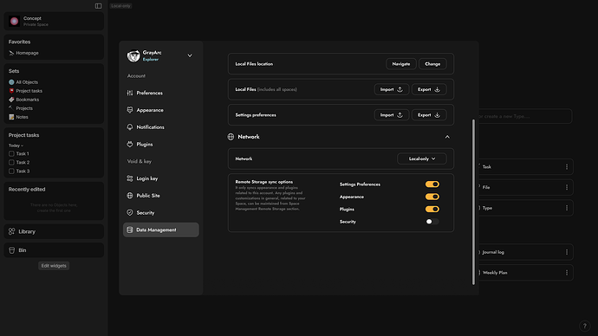Image resolution: width=598 pixels, height=336 pixels.
Task: Click the Public Site globe icon
Action: point(130,196)
